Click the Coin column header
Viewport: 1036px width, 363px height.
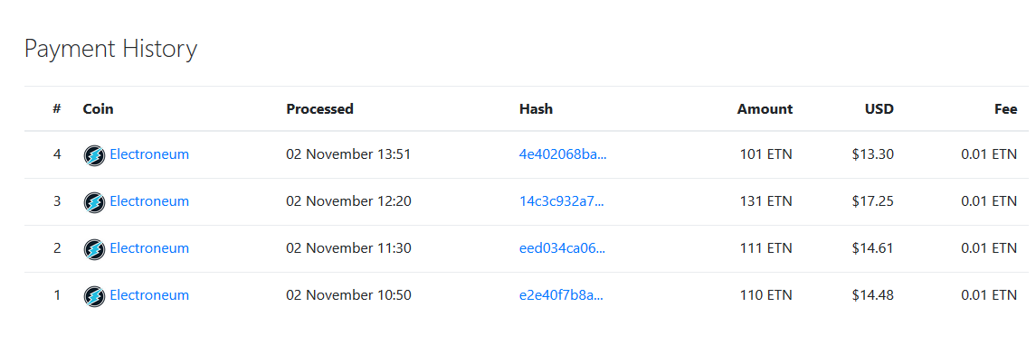[x=99, y=109]
